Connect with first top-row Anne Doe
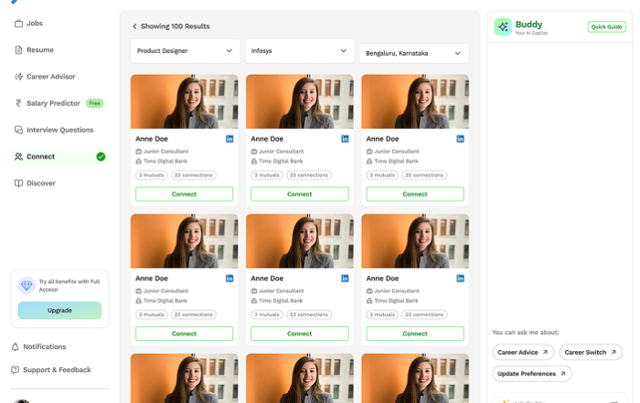 tap(184, 194)
